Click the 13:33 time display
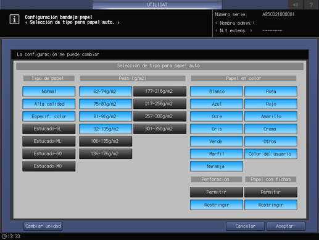This screenshot has width=319, height=240. click(14, 236)
